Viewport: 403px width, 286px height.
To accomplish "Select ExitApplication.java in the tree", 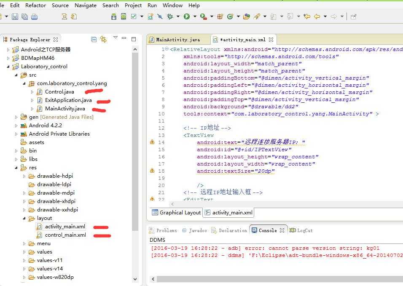I will pos(68,100).
